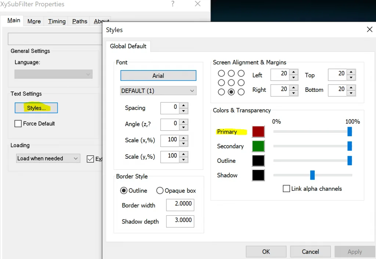The image size is (376, 259).
Task: Select the top-left screen alignment position
Action: point(221,73)
